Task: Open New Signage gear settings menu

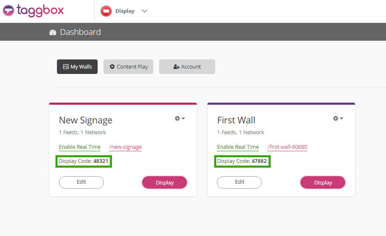Action: pyautogui.click(x=179, y=118)
